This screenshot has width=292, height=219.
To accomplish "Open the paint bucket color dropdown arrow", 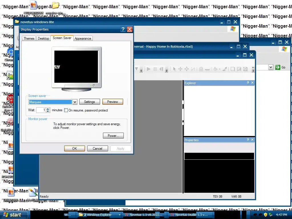I will coord(220,69).
